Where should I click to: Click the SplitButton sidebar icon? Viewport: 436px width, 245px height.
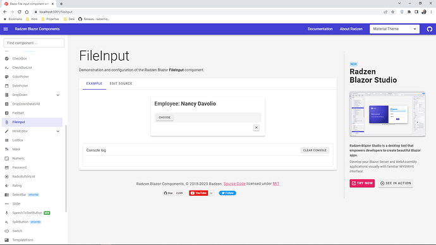(x=7, y=222)
